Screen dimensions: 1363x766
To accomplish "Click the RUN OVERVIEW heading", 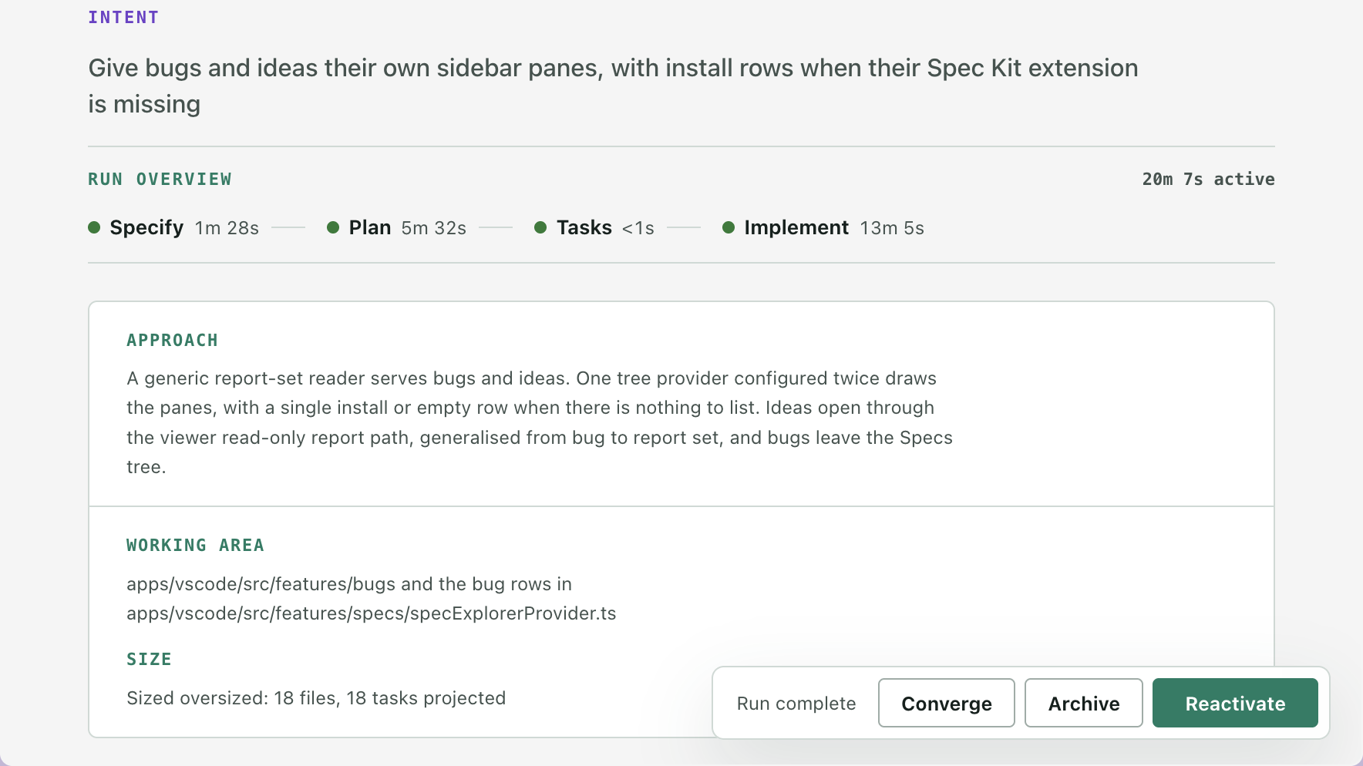I will [x=160, y=179].
